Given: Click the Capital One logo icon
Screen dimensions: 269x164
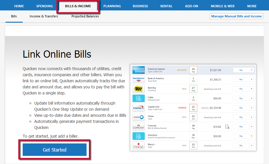Looking at the screenshot, I should pos(139,108).
